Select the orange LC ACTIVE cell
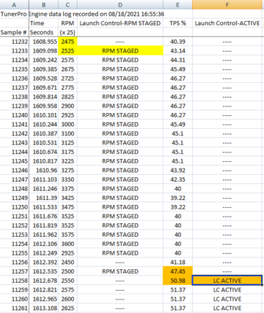This screenshot has height=313, width=264. coord(227,281)
